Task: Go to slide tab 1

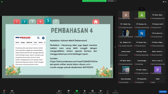Action: pos(17,22)
